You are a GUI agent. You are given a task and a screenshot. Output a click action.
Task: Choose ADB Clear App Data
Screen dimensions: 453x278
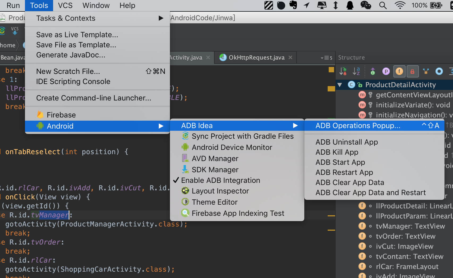pyautogui.click(x=374, y=182)
